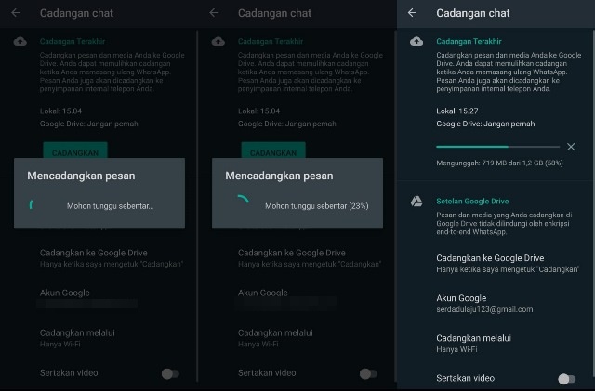Click Mengunggah: 719 MB dari 1,2 GB status
595x391 pixels.
pos(499,163)
